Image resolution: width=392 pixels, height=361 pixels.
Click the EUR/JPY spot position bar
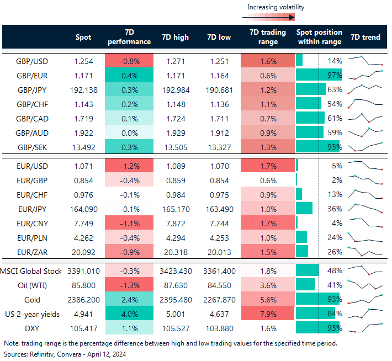point(305,208)
